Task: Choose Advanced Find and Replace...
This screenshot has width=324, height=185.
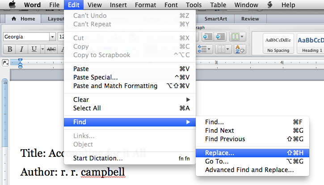Action: 252,170
